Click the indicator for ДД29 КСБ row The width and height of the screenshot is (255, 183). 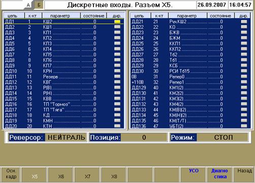click(244, 65)
